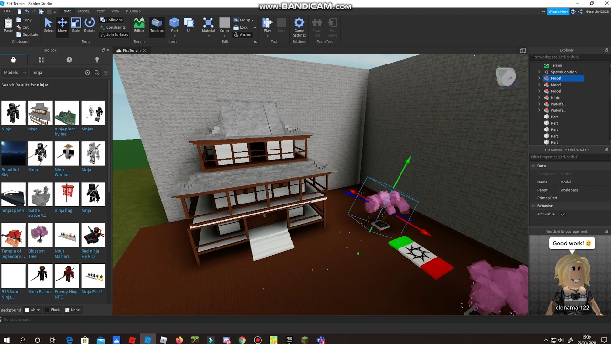Viewport: 611px width, 344px height.
Task: Toggle Anchor for selected model
Action: (242, 35)
